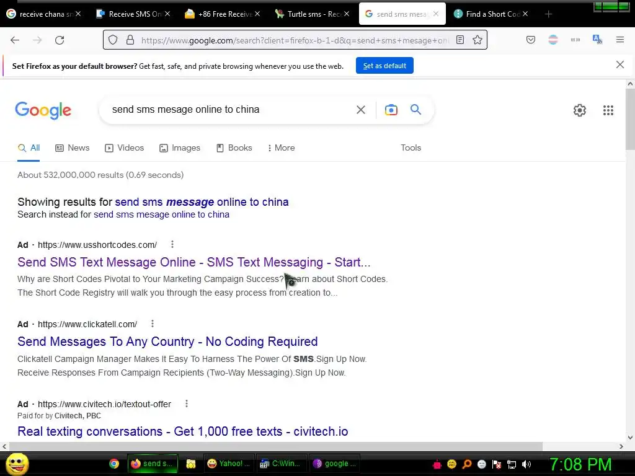Open the Yahoo taskbar window

click(228, 464)
